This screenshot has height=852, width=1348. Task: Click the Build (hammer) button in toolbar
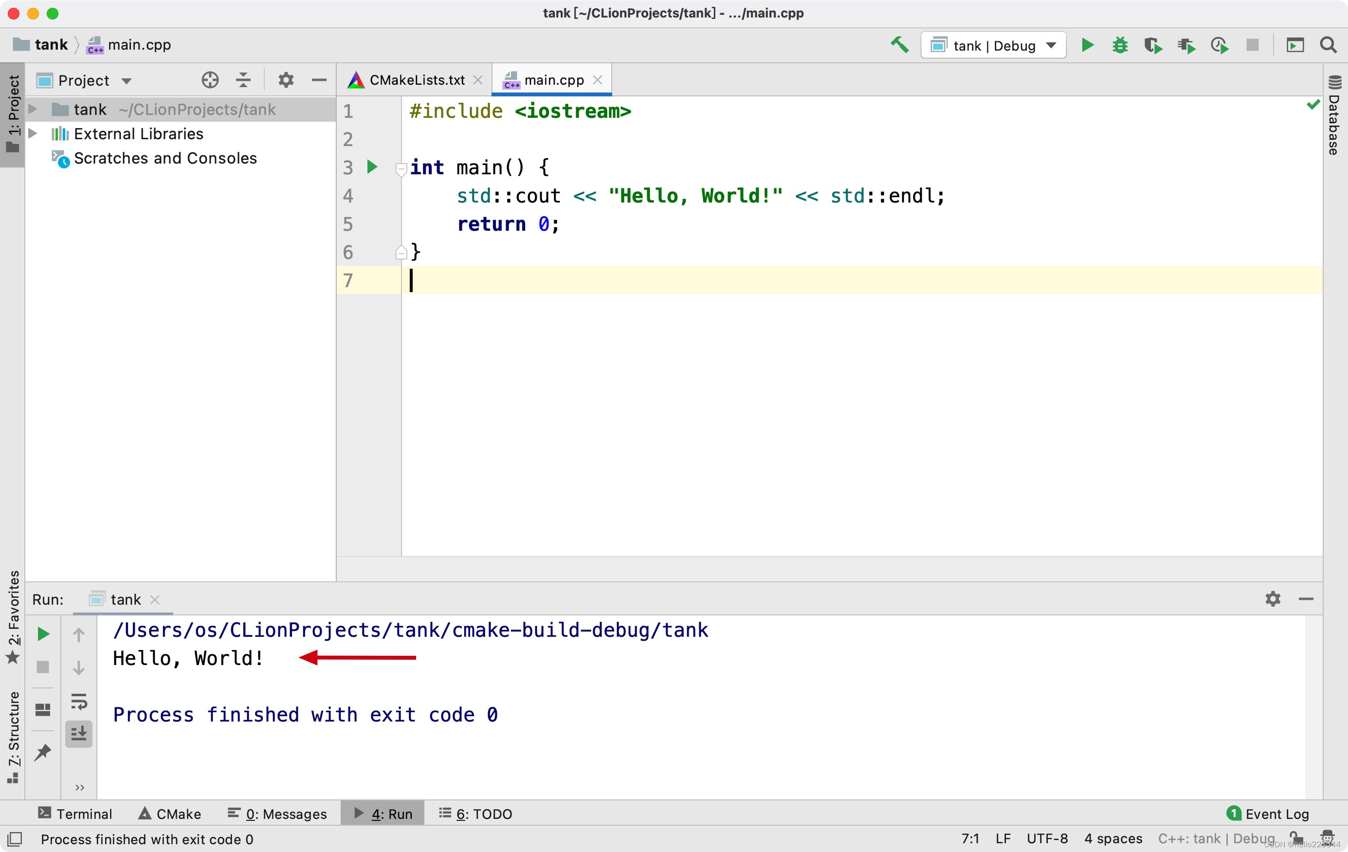(x=898, y=44)
